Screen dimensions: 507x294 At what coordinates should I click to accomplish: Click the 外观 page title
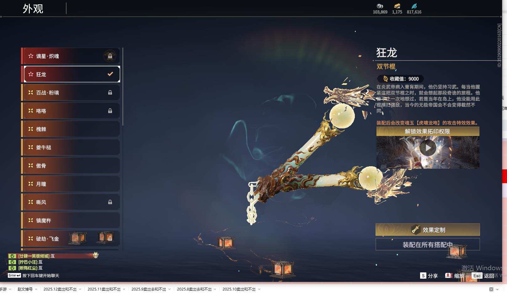(x=33, y=8)
